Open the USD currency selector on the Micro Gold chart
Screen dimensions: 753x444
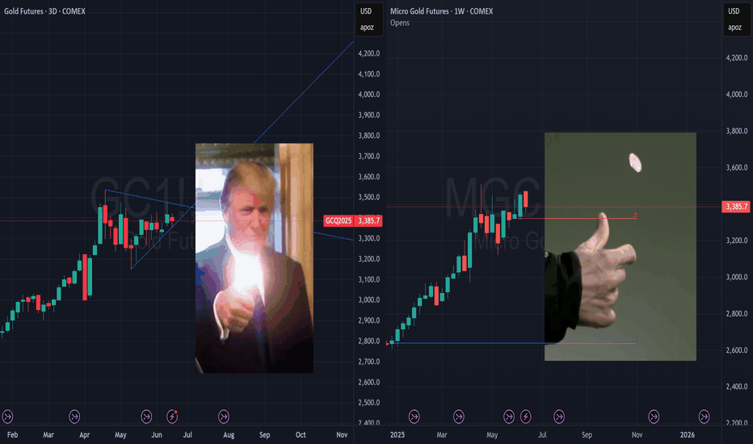734,11
